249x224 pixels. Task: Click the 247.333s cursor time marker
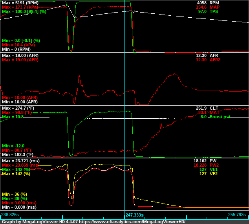(x=135, y=215)
